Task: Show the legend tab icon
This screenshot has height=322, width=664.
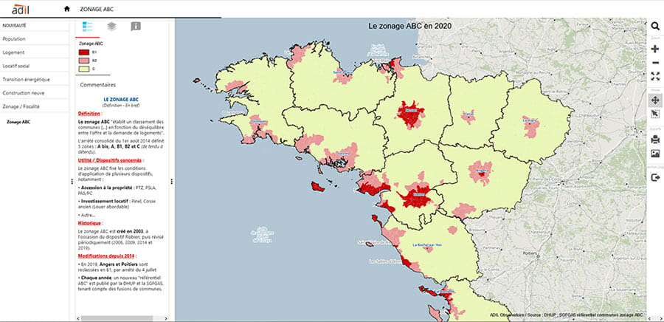Action: click(87, 27)
